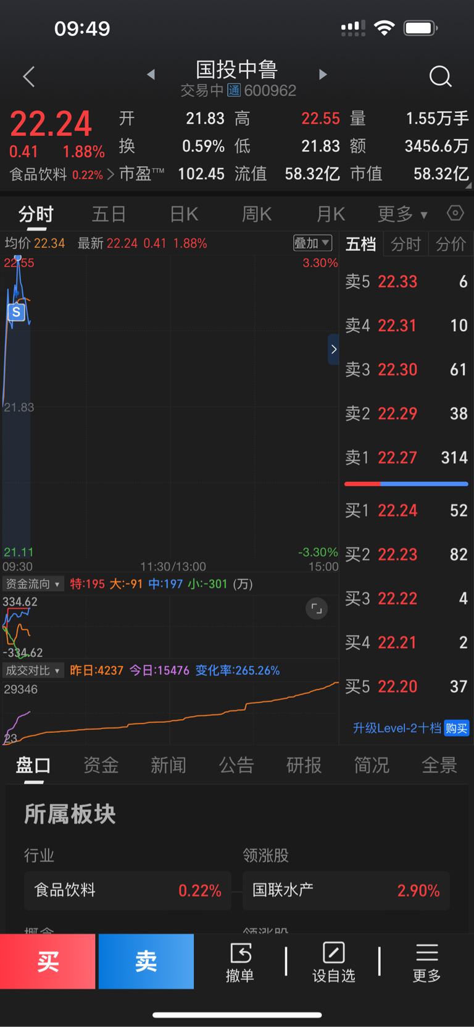Select the 分价 tab
This screenshot has width=474, height=1027.
(451, 244)
